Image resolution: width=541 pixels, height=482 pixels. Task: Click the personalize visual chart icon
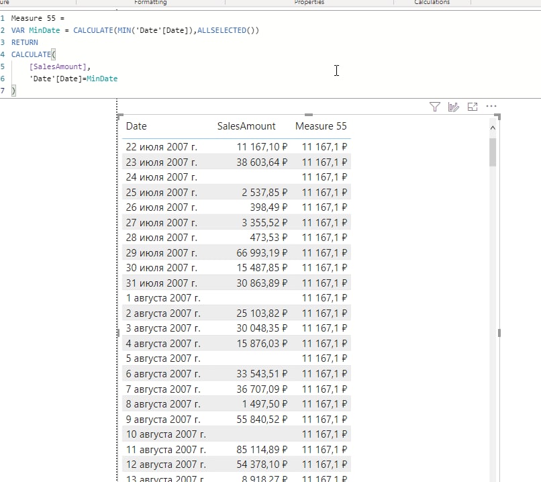(453, 107)
